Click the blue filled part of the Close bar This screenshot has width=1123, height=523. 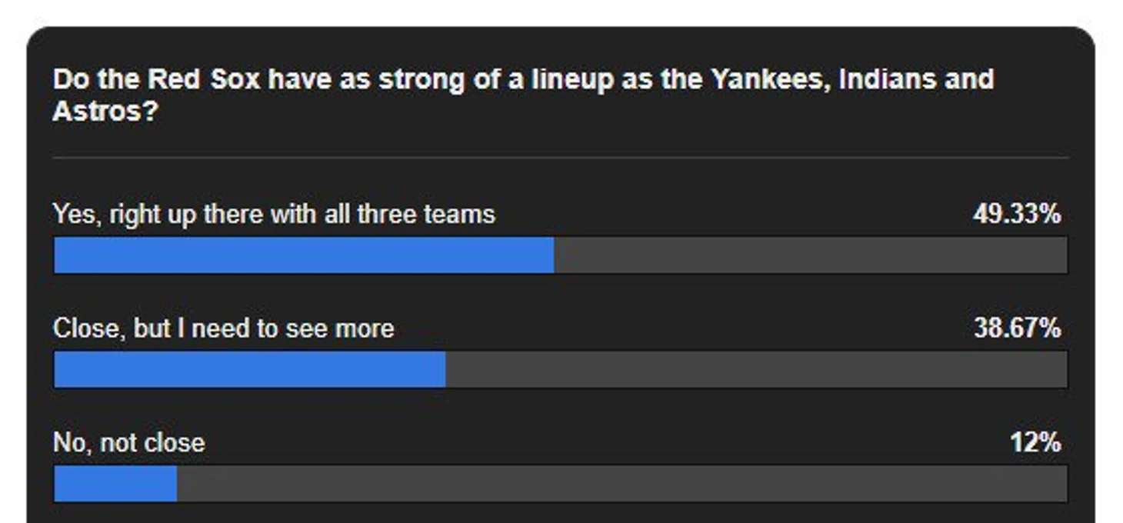pos(249,369)
